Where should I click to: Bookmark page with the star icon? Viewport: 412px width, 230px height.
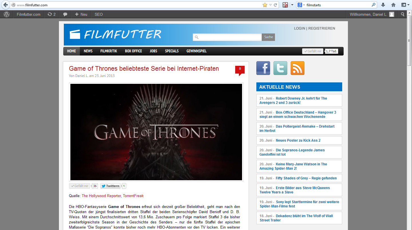point(265,5)
